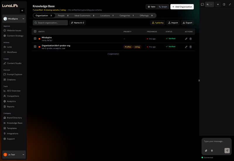Viewport: 234px width, 161px height.
Task: Open Workflows page
Action: [14, 52]
